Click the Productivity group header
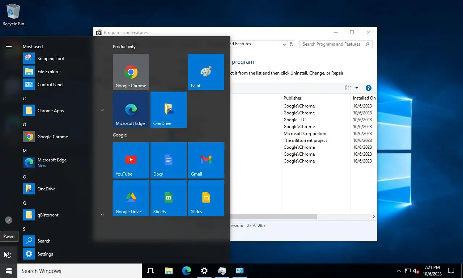This screenshot has width=463, height=278. [x=124, y=47]
